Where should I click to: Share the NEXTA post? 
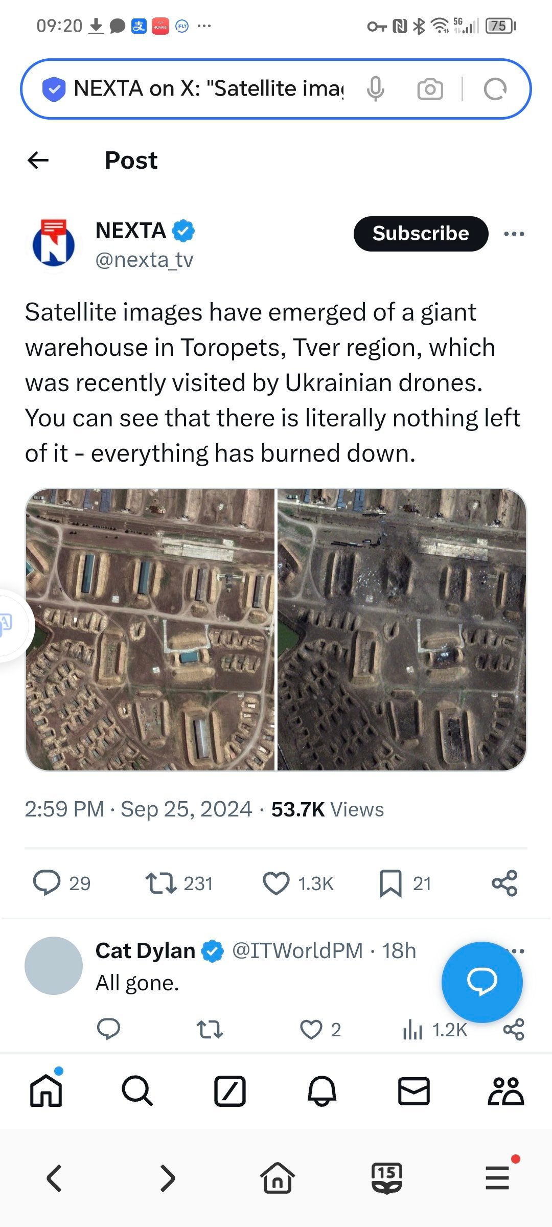point(504,883)
